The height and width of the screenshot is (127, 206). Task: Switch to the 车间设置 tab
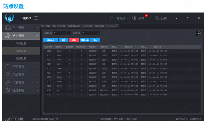coord(87,26)
